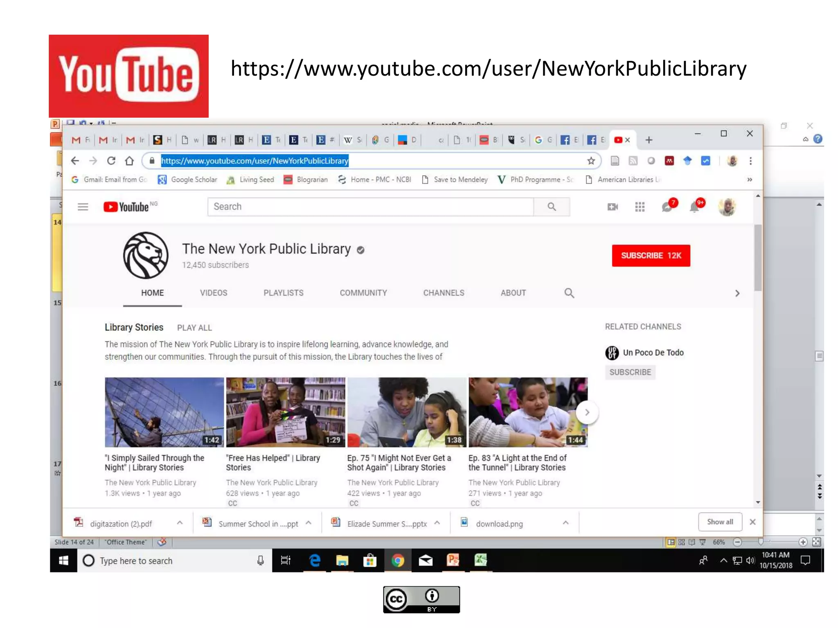The width and height of the screenshot is (838, 628).
Task: Search within channel using magnifier icon
Action: pyautogui.click(x=569, y=293)
